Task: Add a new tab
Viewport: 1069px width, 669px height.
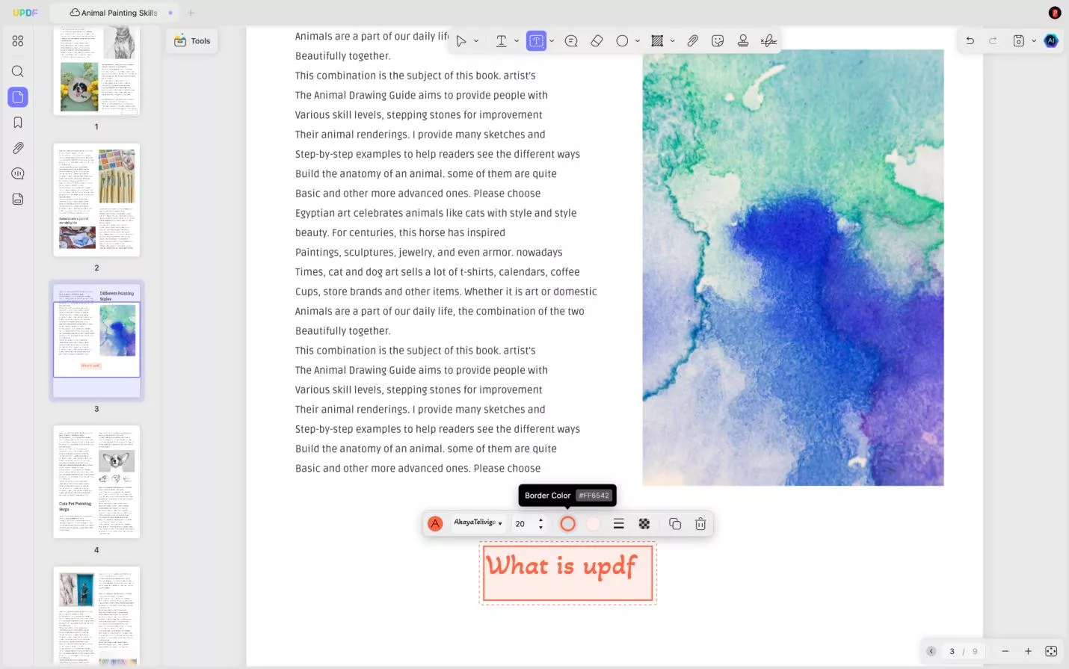Action: pyautogui.click(x=191, y=13)
